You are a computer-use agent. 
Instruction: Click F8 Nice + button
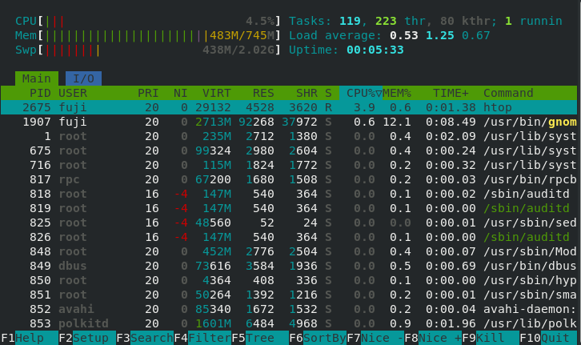point(433,338)
